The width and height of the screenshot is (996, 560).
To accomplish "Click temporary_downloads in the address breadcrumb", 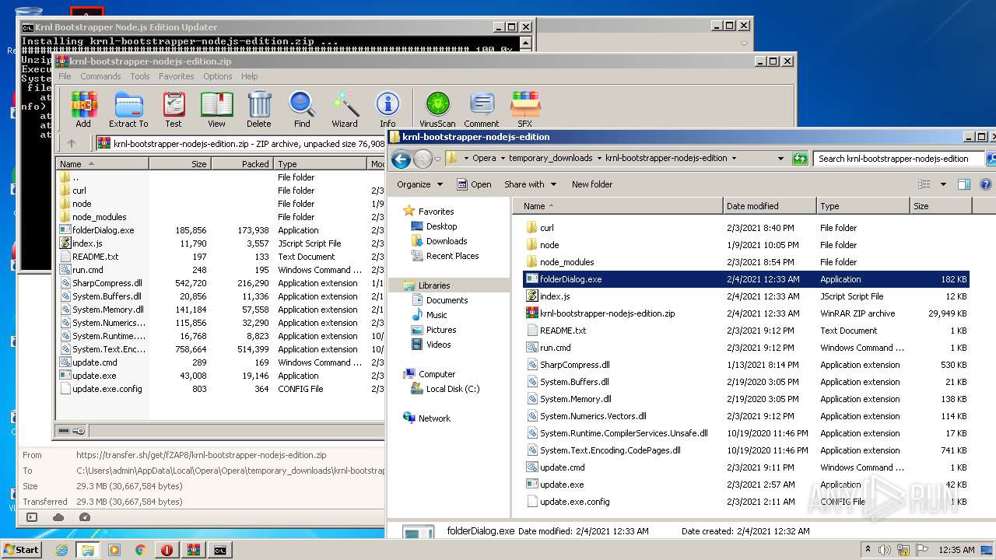I will tap(550, 158).
